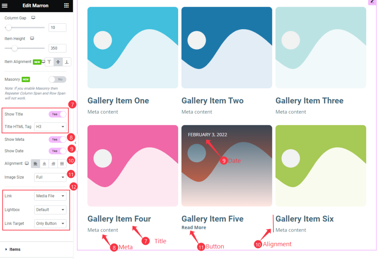
Task: Click the Item Height slider handle
Action: click(14, 48)
